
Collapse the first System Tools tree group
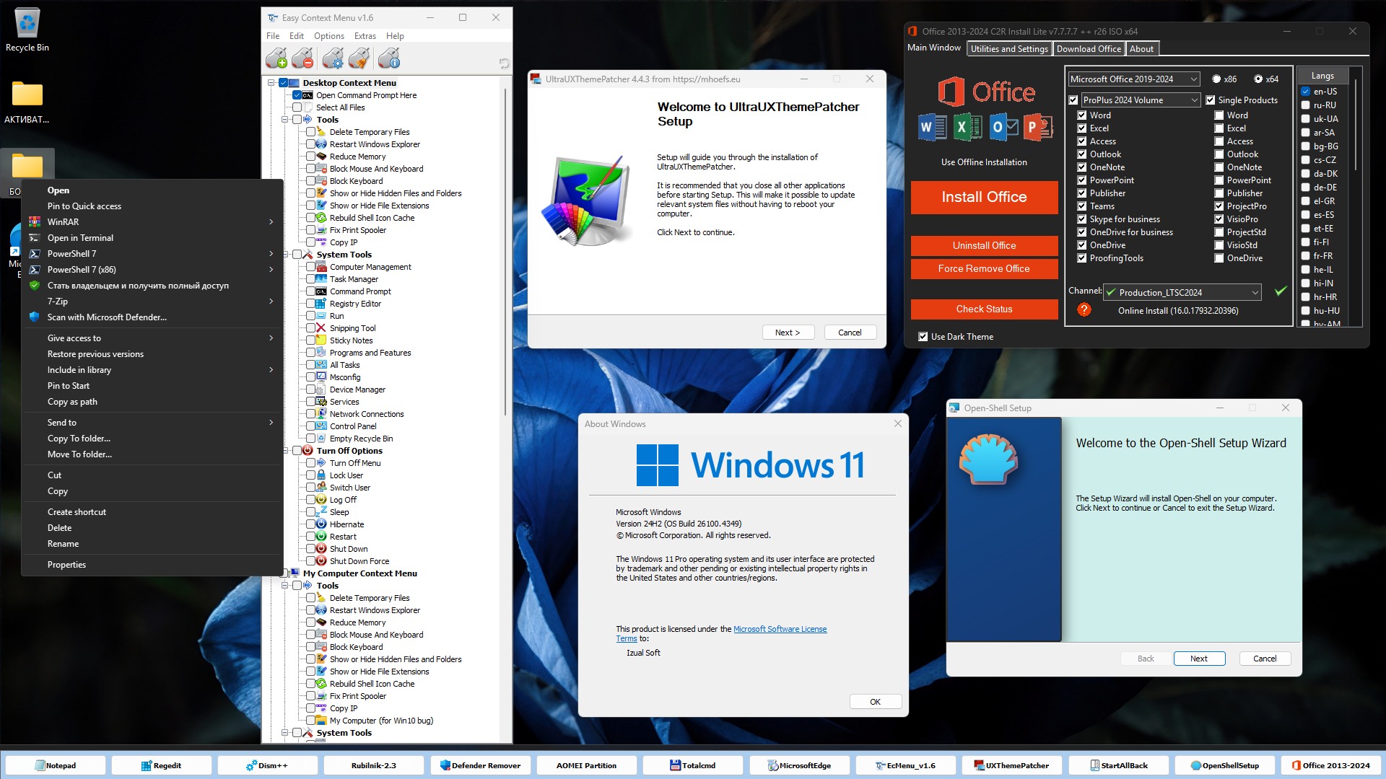285,255
